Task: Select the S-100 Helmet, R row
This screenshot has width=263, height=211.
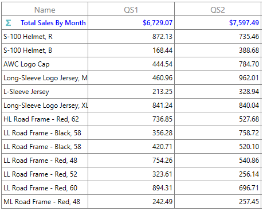Action: coord(131,37)
